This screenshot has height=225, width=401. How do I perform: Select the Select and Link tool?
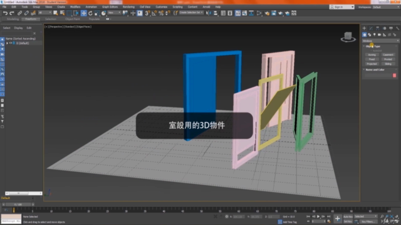pyautogui.click(x=19, y=13)
